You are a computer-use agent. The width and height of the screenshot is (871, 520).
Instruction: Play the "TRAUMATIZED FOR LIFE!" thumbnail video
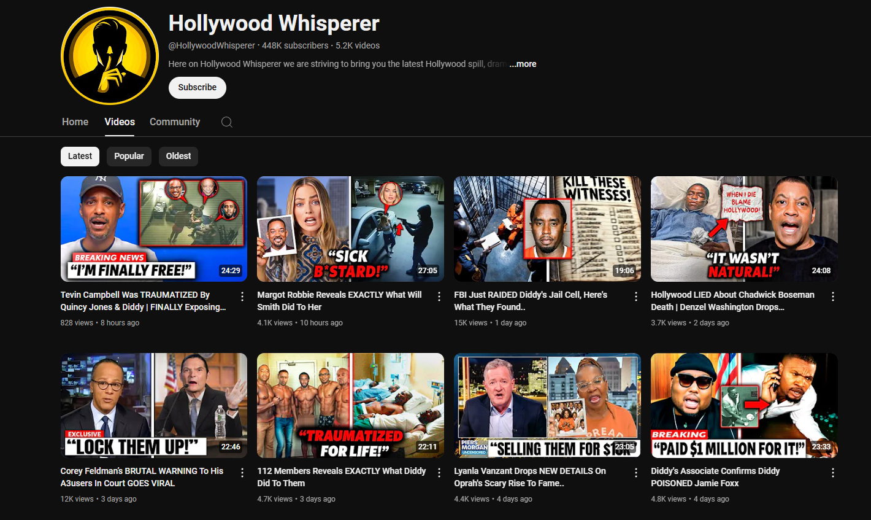[x=350, y=405]
